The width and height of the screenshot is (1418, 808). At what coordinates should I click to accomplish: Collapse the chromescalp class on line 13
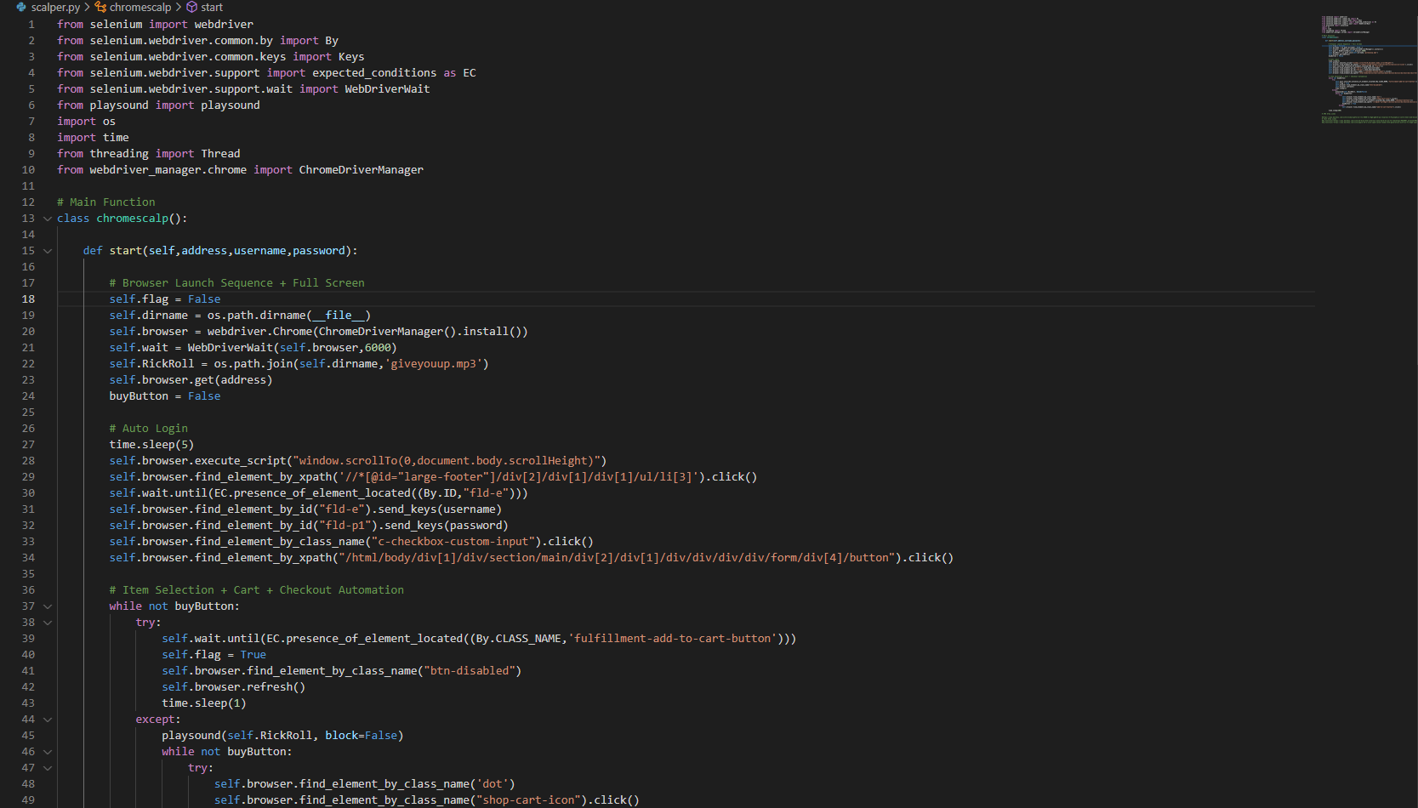point(48,218)
